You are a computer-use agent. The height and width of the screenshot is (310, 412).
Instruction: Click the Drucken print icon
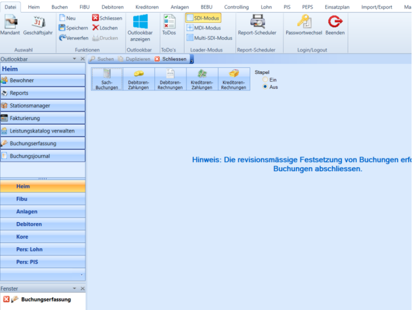pos(105,38)
